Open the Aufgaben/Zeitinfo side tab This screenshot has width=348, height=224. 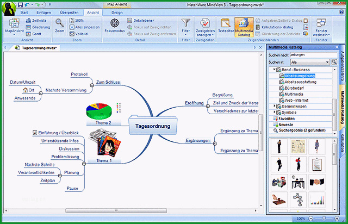(343, 66)
